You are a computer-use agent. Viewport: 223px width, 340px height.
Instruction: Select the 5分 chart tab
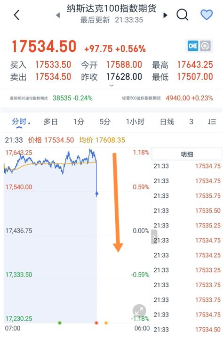click(105, 121)
